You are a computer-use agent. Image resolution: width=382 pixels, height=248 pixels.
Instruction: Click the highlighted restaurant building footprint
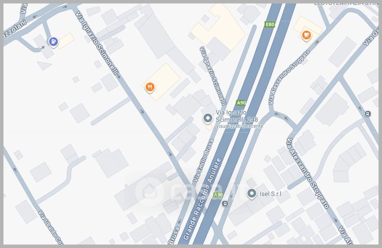coord(161,82)
